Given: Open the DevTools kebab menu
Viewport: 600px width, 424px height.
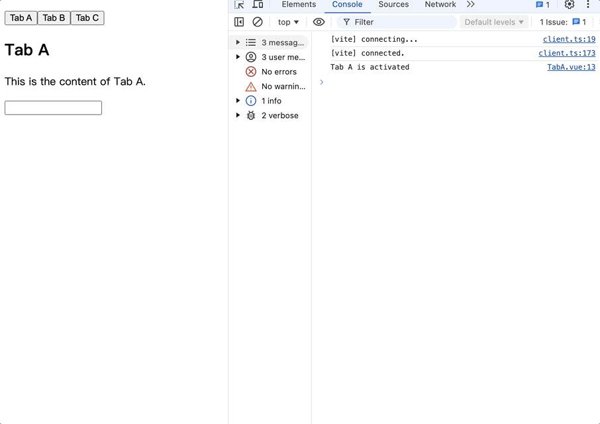Looking at the screenshot, I should tap(588, 5).
